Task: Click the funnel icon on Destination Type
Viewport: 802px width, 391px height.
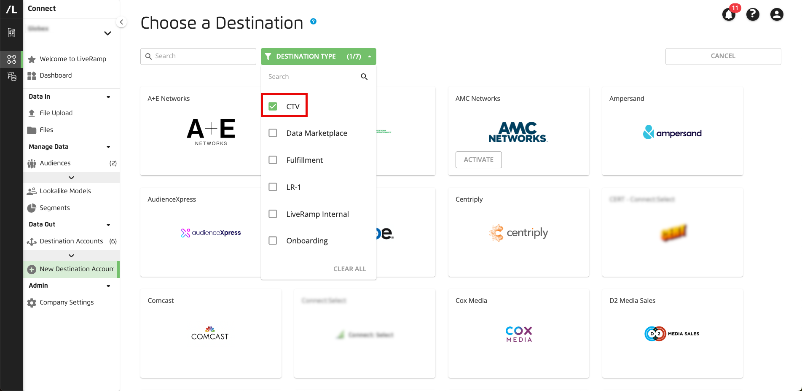Action: point(268,57)
